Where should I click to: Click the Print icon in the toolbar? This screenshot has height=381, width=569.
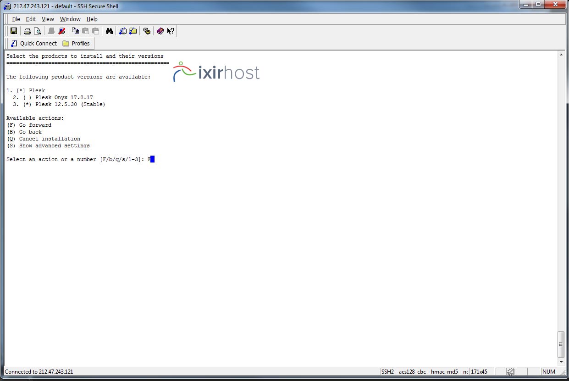click(x=28, y=31)
